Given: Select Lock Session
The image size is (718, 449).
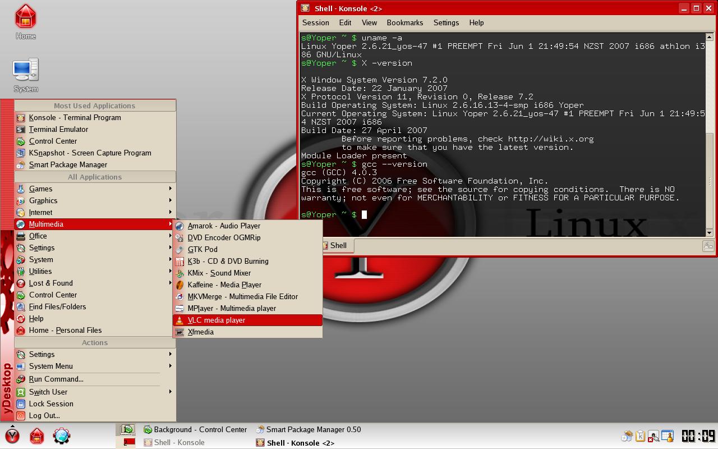Looking at the screenshot, I should pos(95,404).
